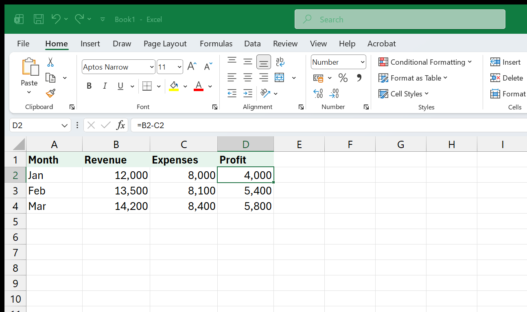
Task: Expand the Paste options arrow
Action: tap(29, 92)
